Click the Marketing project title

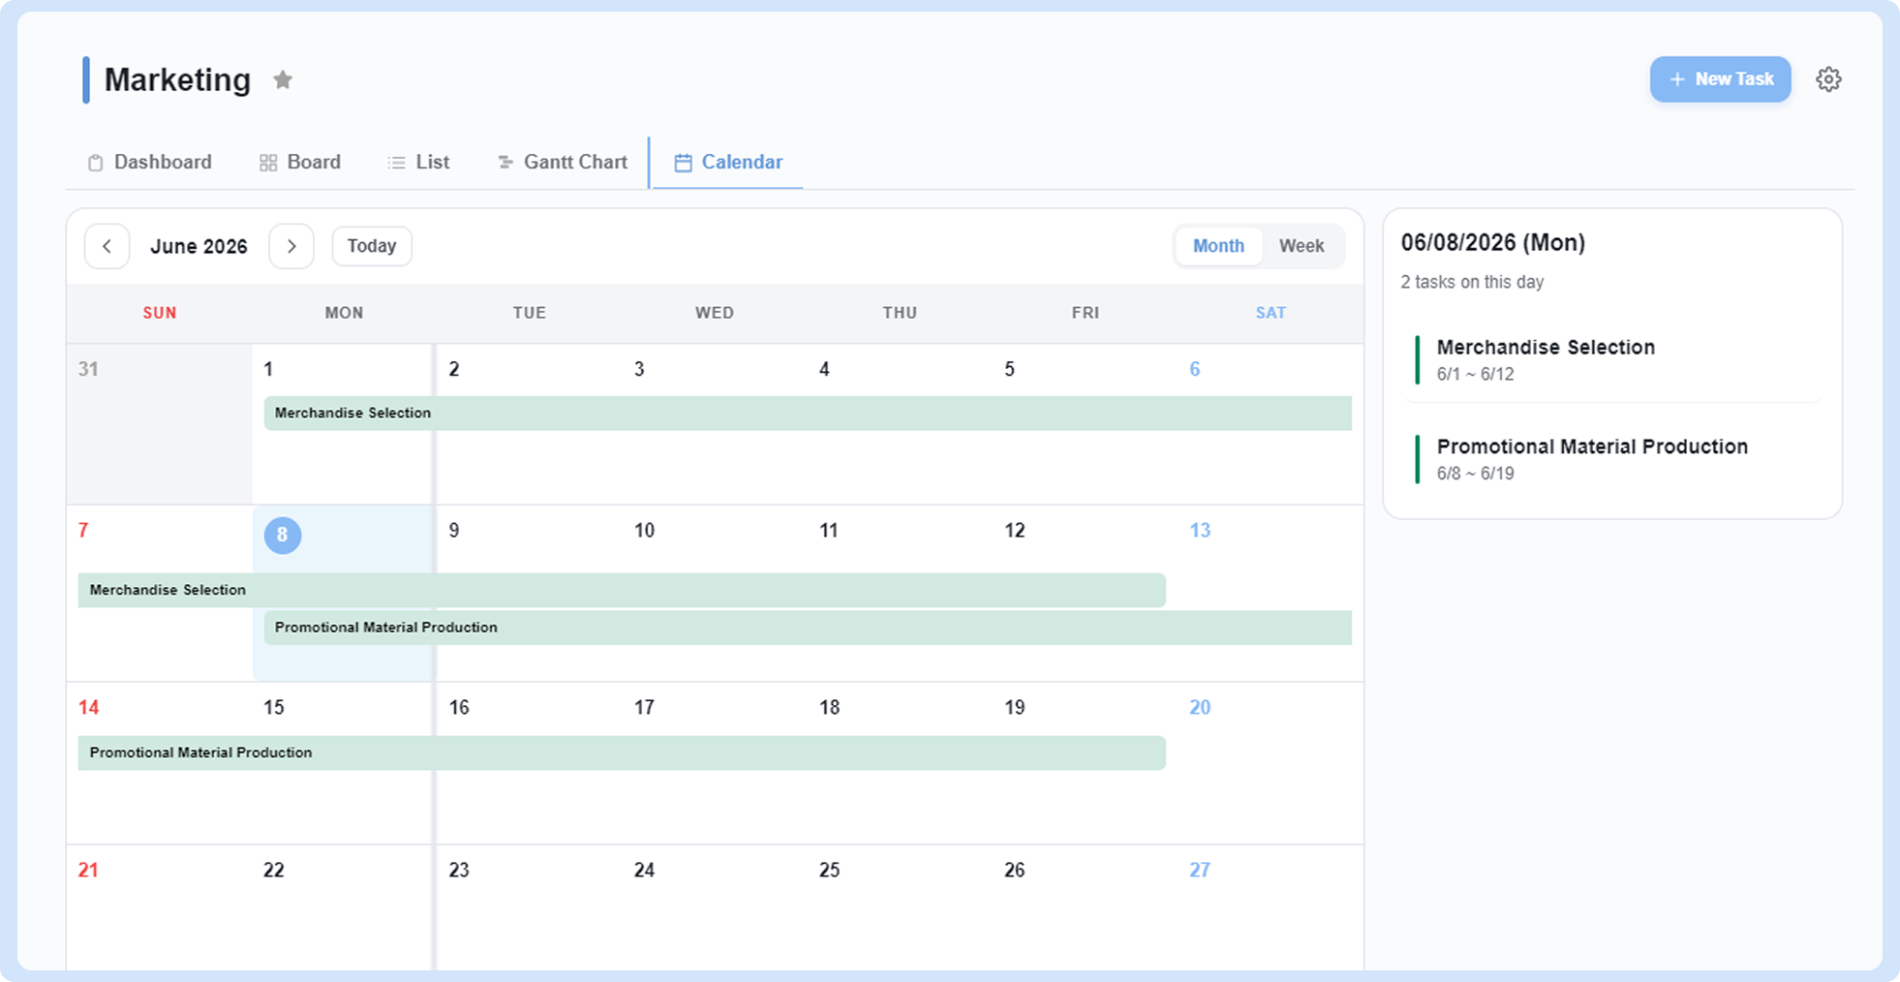click(x=177, y=79)
